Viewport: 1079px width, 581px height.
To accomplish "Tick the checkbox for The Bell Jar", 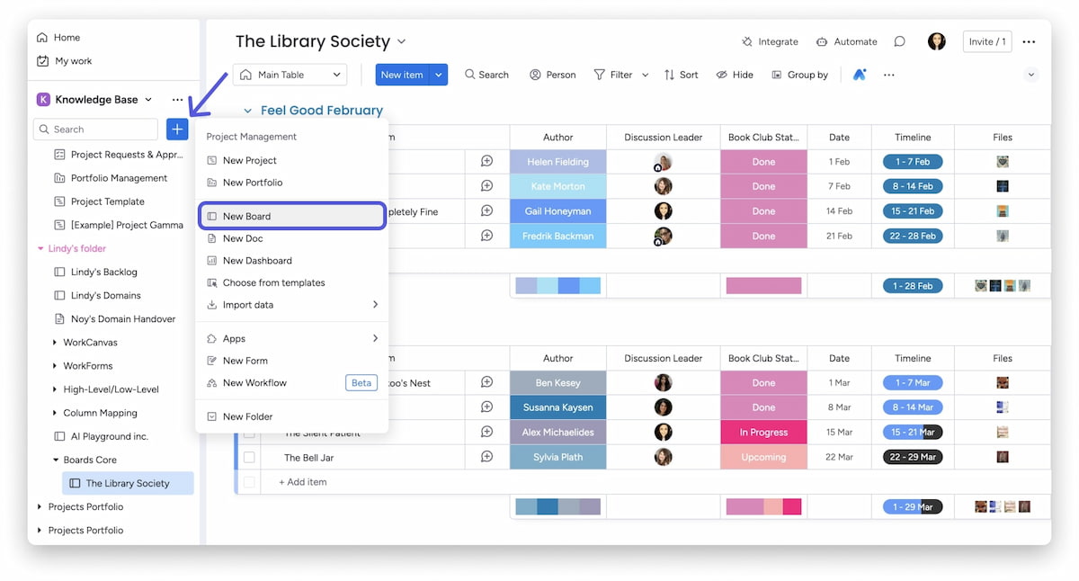I will coord(249,458).
